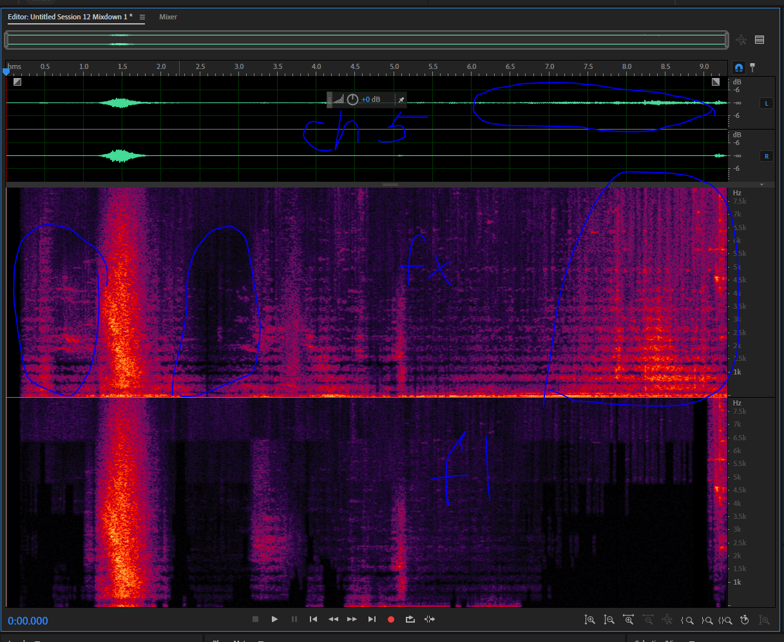Click the fade in handle at waveform start

[17, 82]
